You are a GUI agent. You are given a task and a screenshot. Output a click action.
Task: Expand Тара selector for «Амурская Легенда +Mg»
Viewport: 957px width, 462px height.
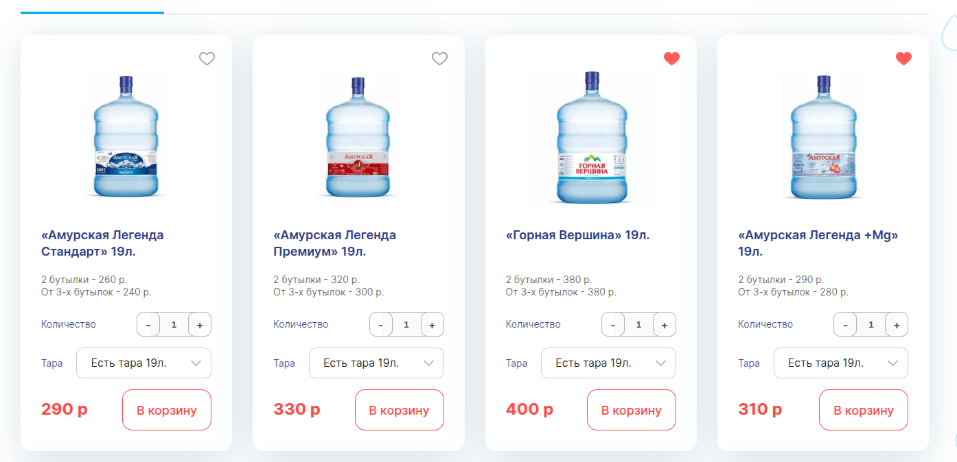[x=840, y=363]
